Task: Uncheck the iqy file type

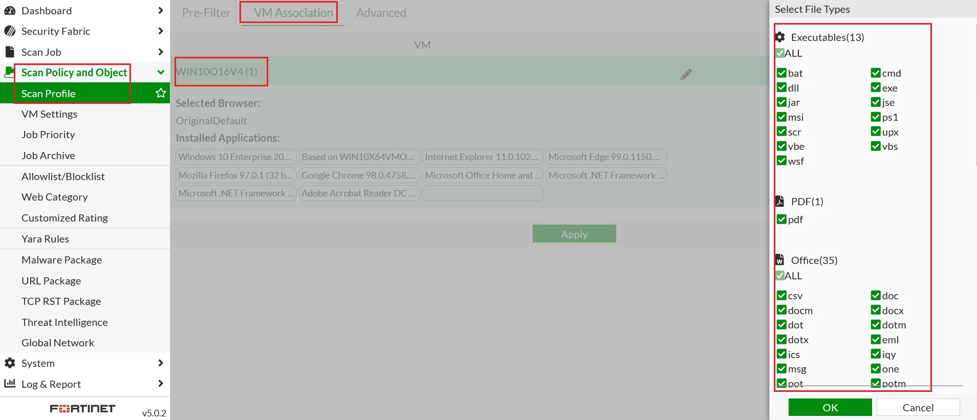Action: 876,354
